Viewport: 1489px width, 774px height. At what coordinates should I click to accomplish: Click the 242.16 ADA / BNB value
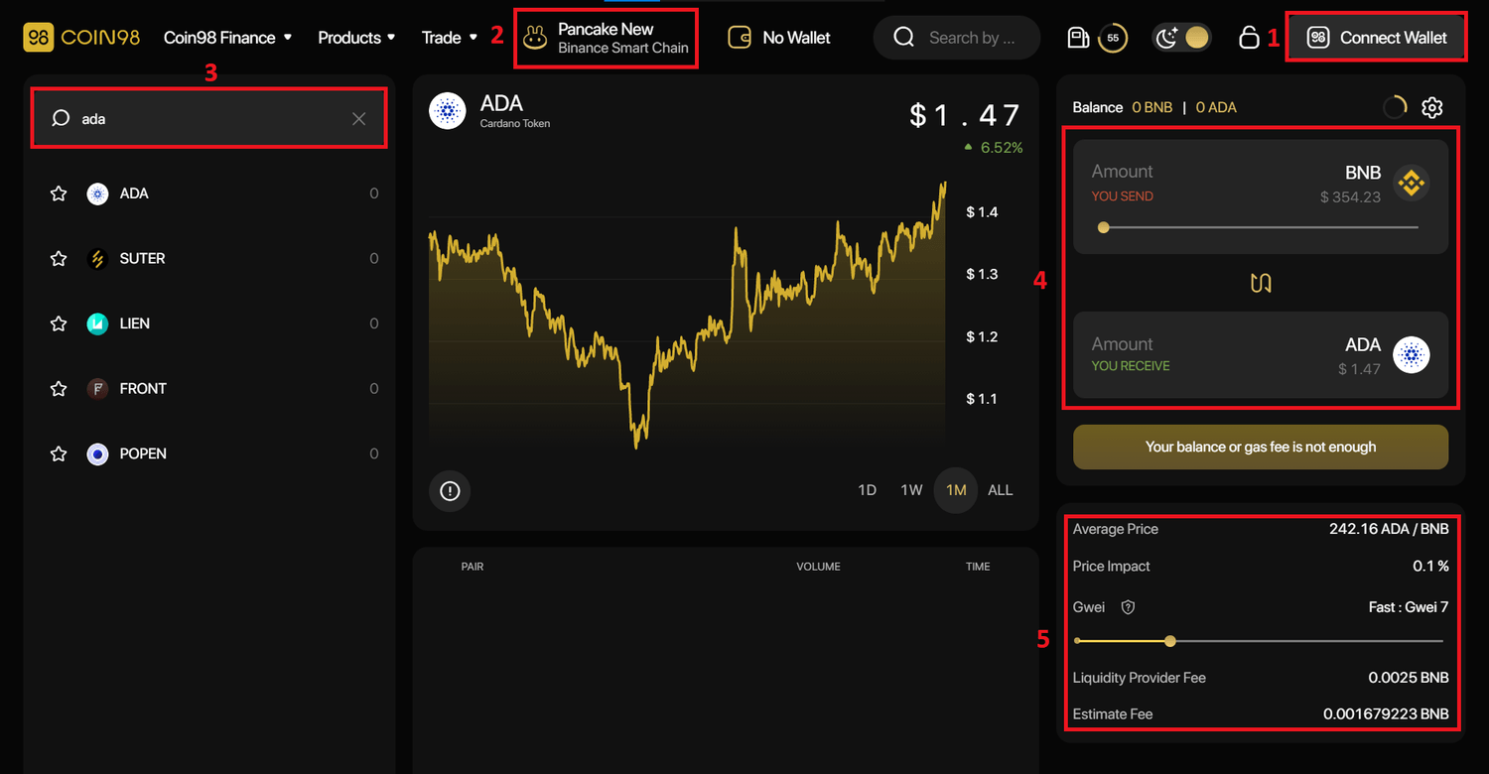point(1389,529)
